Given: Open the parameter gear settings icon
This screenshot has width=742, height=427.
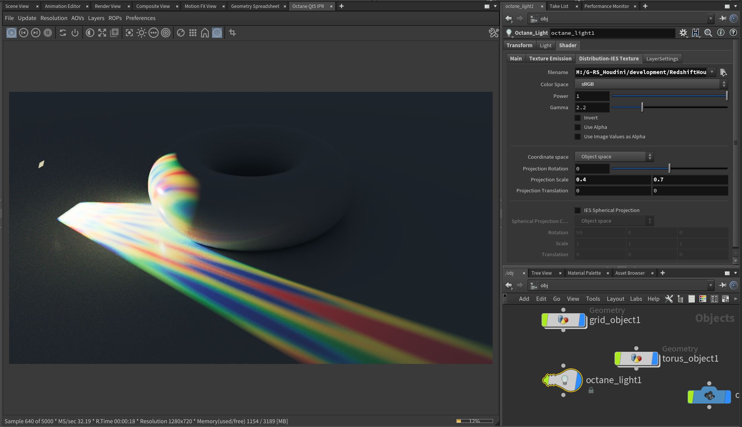Looking at the screenshot, I should coord(683,33).
